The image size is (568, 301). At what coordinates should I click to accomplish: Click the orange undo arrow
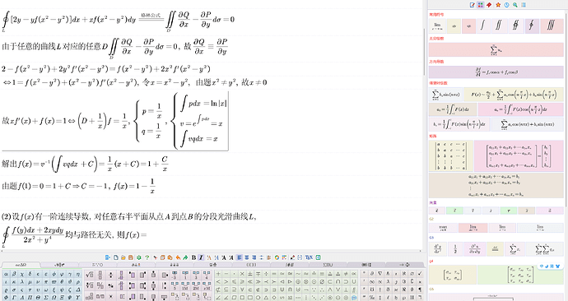pos(178,257)
